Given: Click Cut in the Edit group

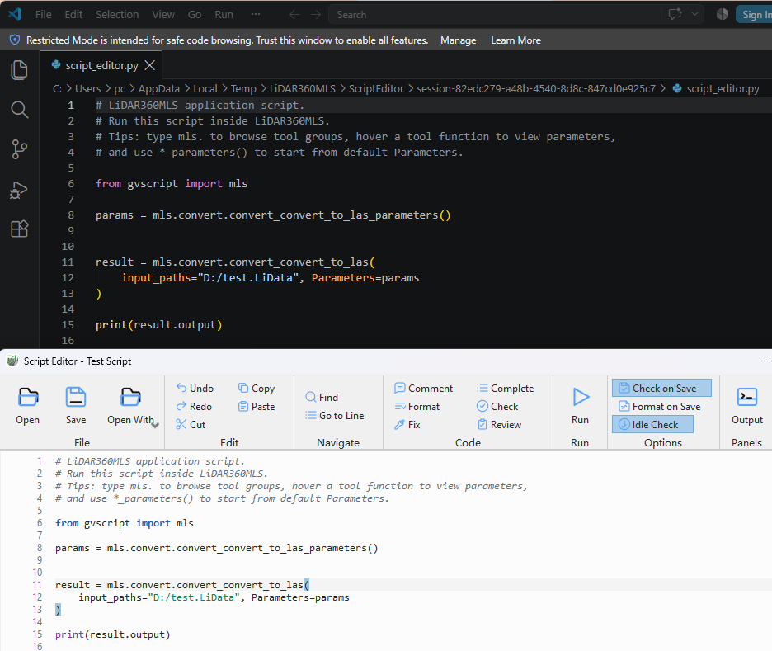Looking at the screenshot, I should click(x=191, y=424).
